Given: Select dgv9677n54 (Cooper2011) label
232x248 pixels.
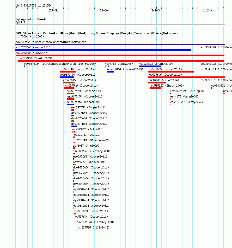Looking at the screenshot, I should tap(89, 124).
